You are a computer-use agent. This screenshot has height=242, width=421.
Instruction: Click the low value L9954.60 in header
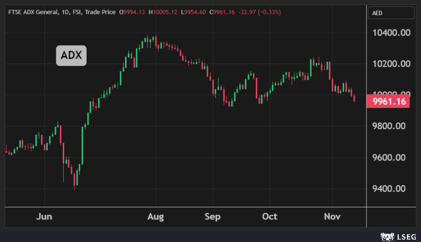tap(193, 12)
